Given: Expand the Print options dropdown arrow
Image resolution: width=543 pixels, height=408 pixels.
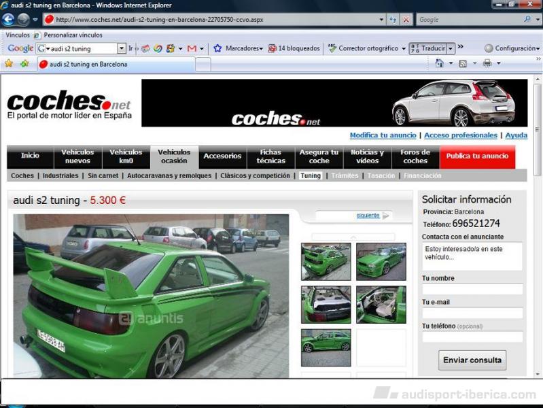Looking at the screenshot, I should (x=499, y=63).
